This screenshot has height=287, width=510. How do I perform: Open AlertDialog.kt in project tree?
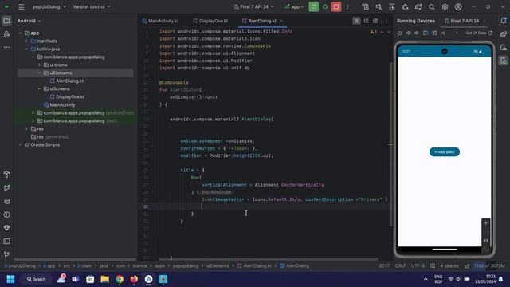[x=67, y=81]
